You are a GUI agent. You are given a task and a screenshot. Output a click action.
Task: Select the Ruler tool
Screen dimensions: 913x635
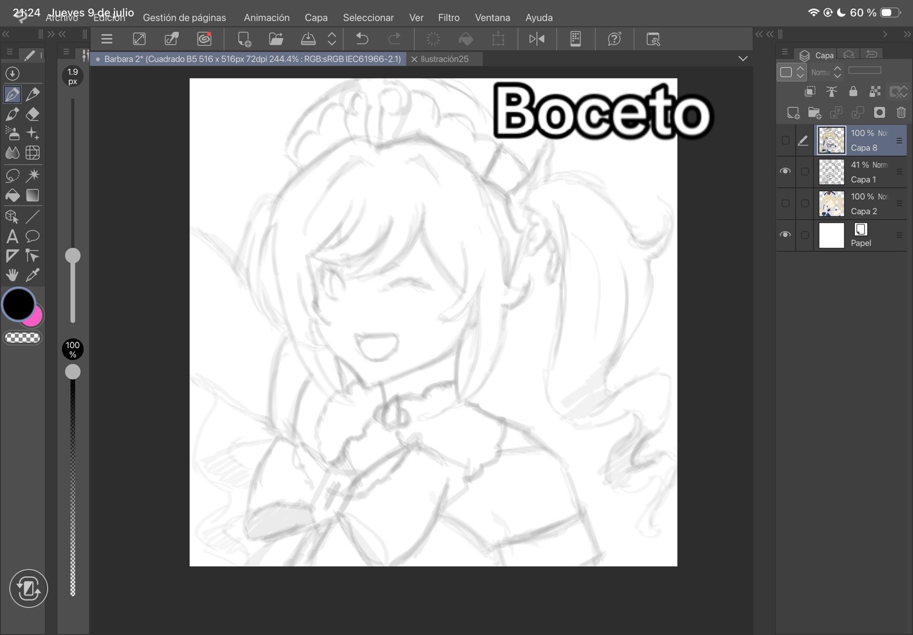click(12, 256)
